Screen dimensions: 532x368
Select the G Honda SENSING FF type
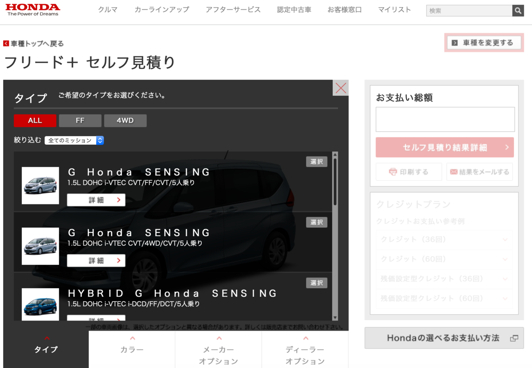point(317,162)
